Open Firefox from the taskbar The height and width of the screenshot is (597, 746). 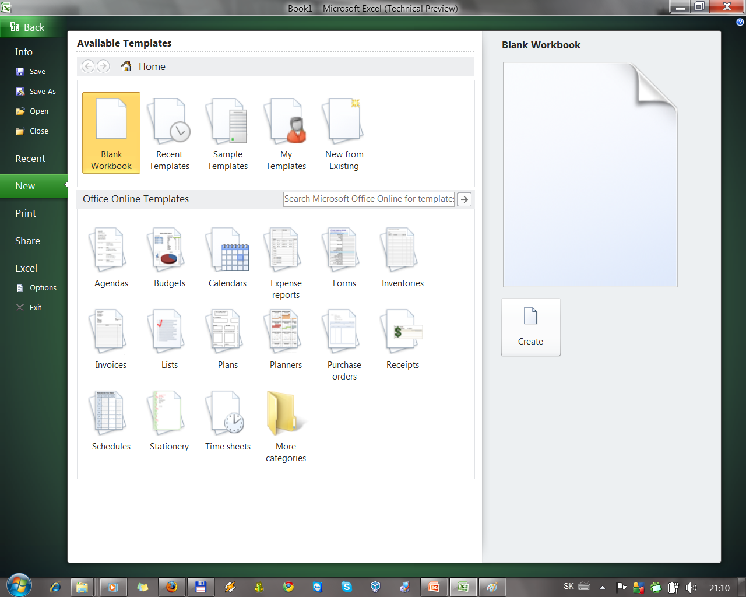172,587
